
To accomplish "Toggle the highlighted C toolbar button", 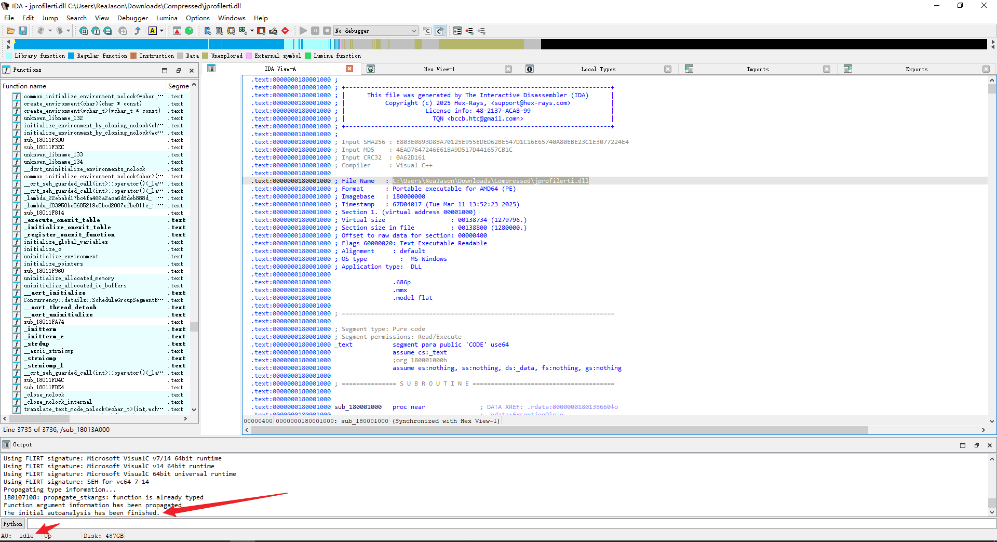I will [439, 31].
